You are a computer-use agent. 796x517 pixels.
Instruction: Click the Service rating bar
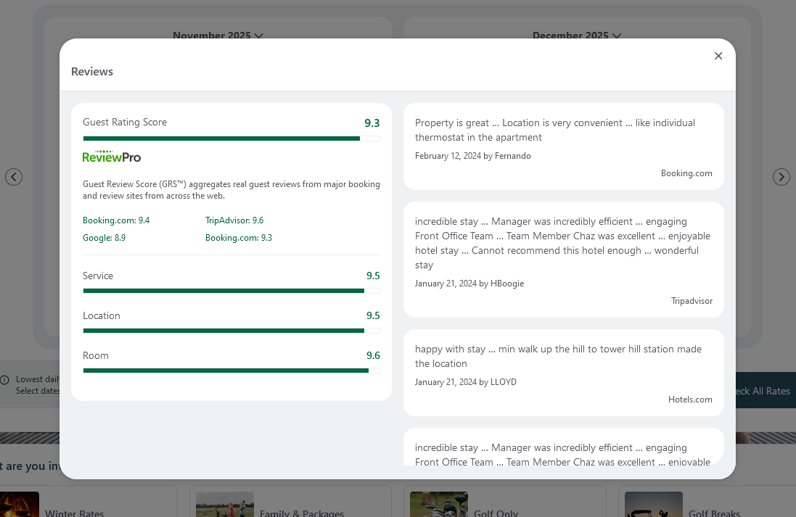pyautogui.click(x=231, y=291)
